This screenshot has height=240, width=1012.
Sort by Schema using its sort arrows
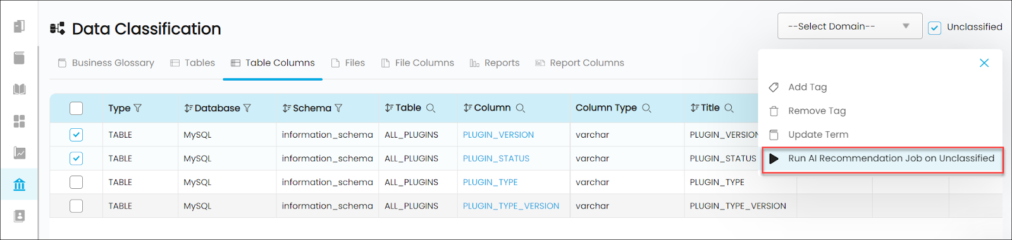[287, 108]
